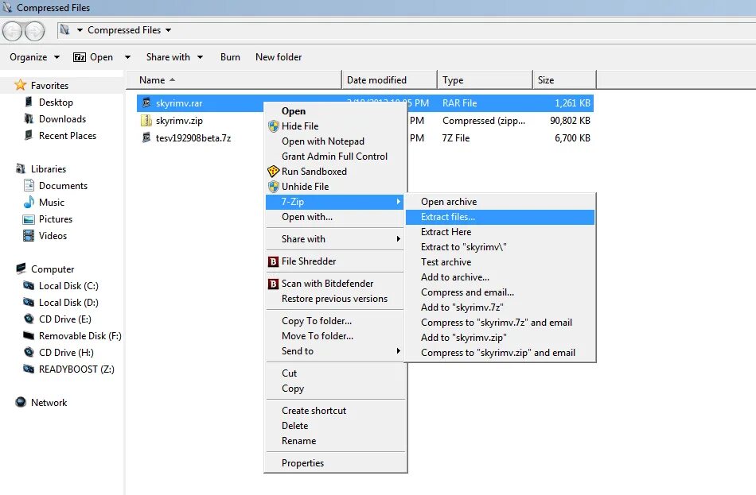Click the skyrimv.zip folder icon
The image size is (756, 495).
(x=146, y=121)
